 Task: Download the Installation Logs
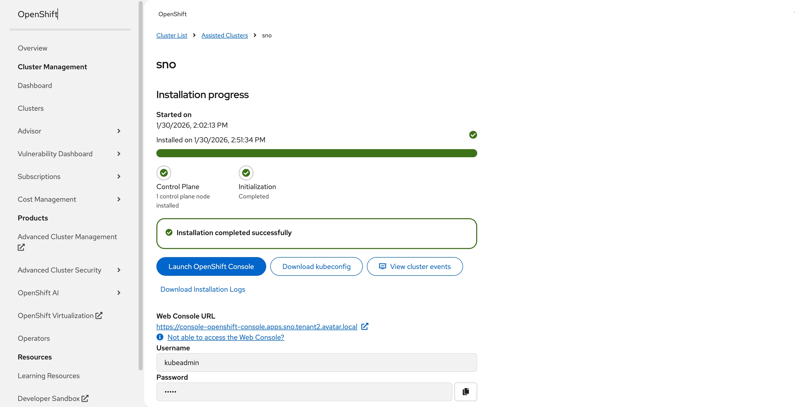(x=202, y=289)
